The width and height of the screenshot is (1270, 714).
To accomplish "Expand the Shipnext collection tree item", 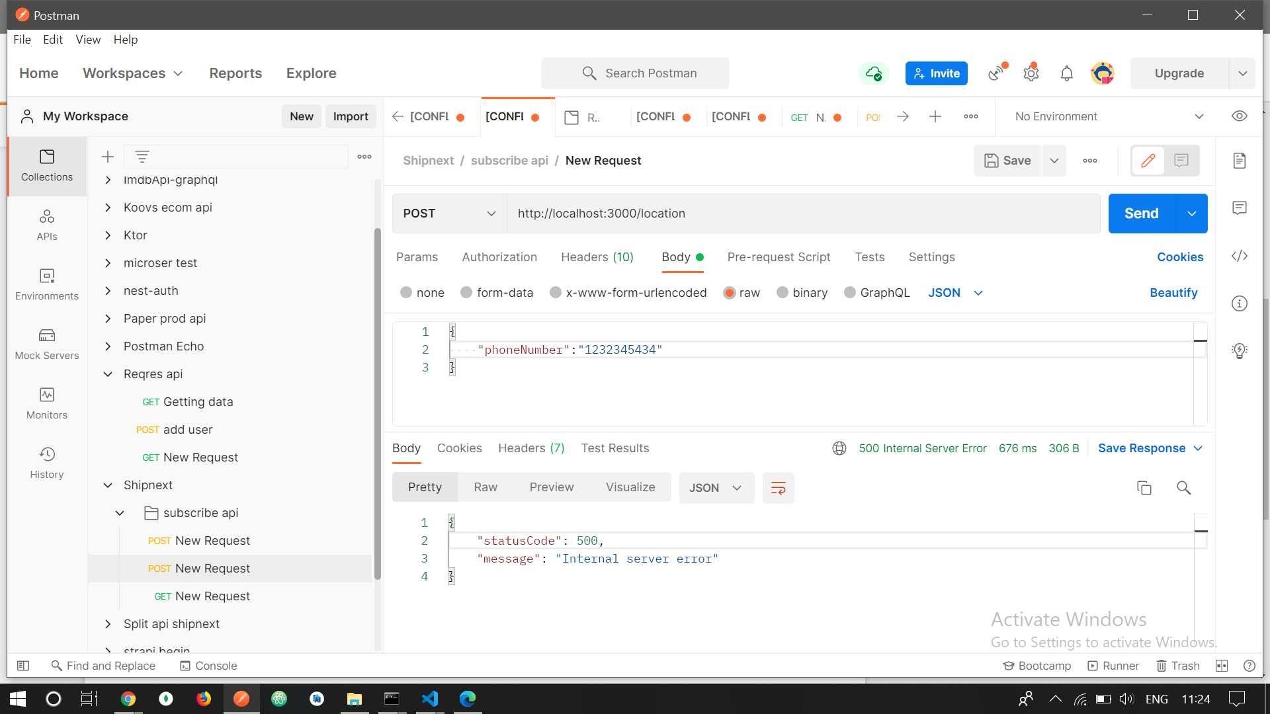I will [107, 485].
